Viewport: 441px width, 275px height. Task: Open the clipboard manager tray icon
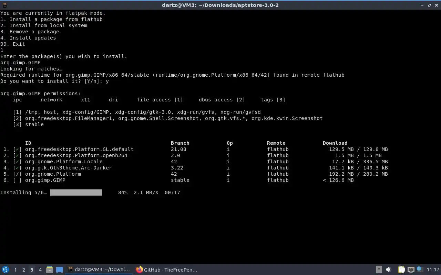tap(401, 269)
